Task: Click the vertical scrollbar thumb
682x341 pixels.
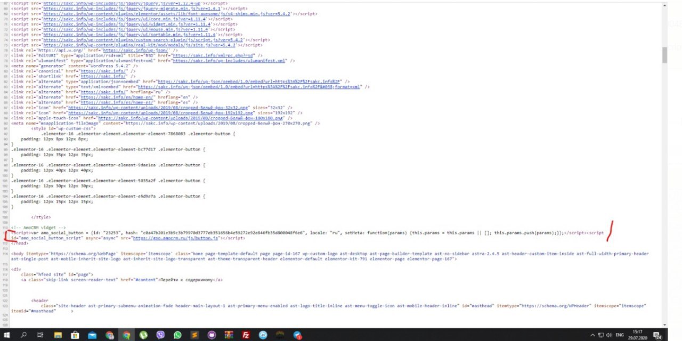Action: point(664,54)
